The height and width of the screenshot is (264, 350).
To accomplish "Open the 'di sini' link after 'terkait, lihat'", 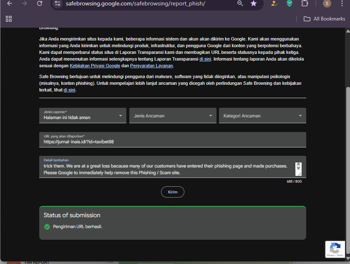I will pos(69,90).
